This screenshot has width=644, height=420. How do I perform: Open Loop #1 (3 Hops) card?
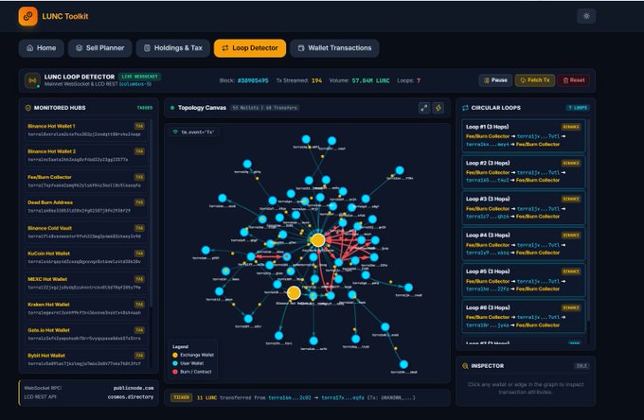pyautogui.click(x=524, y=136)
